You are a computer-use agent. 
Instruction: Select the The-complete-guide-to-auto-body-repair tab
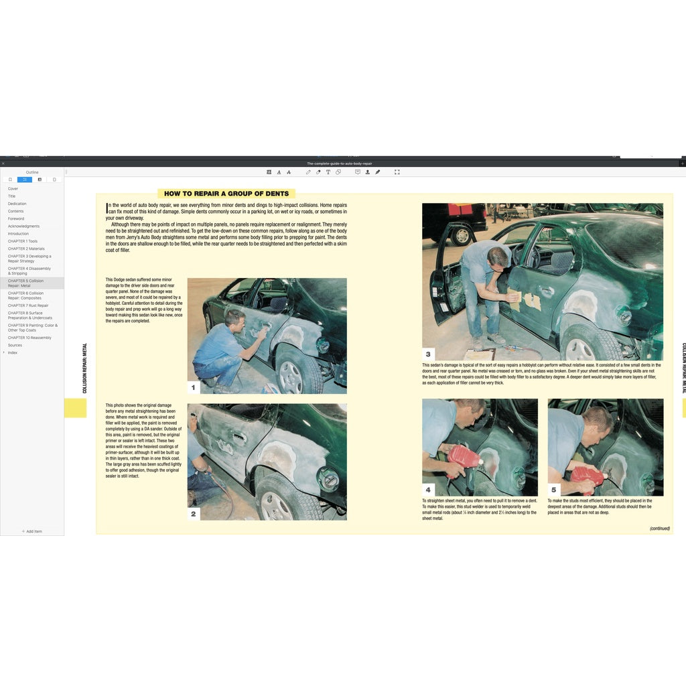338,163
